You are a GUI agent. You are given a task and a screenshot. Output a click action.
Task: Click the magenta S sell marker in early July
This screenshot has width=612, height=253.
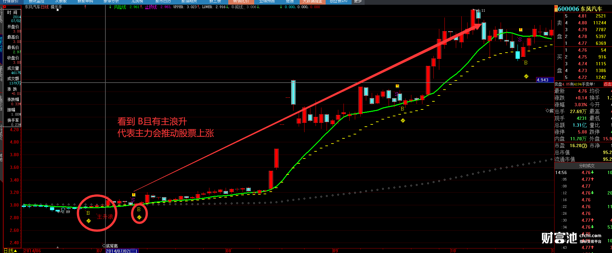(133, 200)
